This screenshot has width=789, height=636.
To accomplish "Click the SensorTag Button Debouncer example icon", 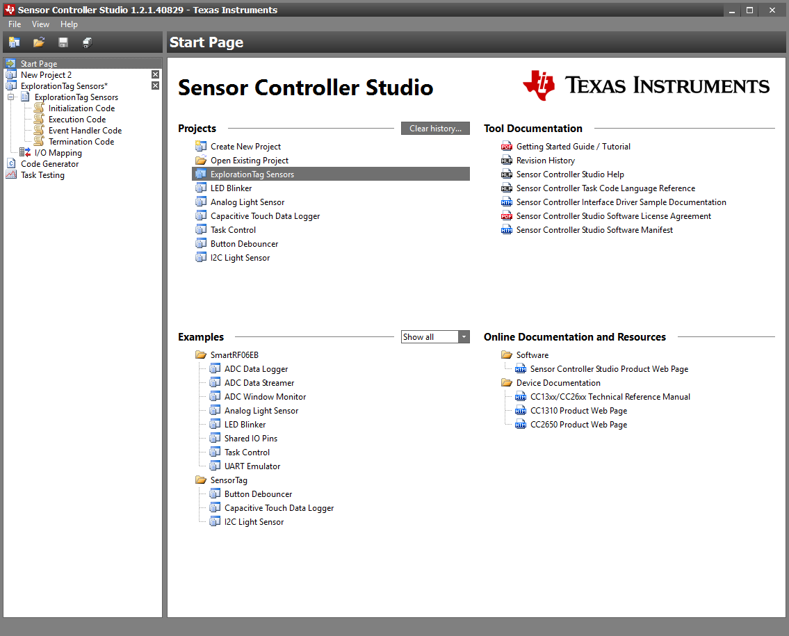I will [215, 494].
